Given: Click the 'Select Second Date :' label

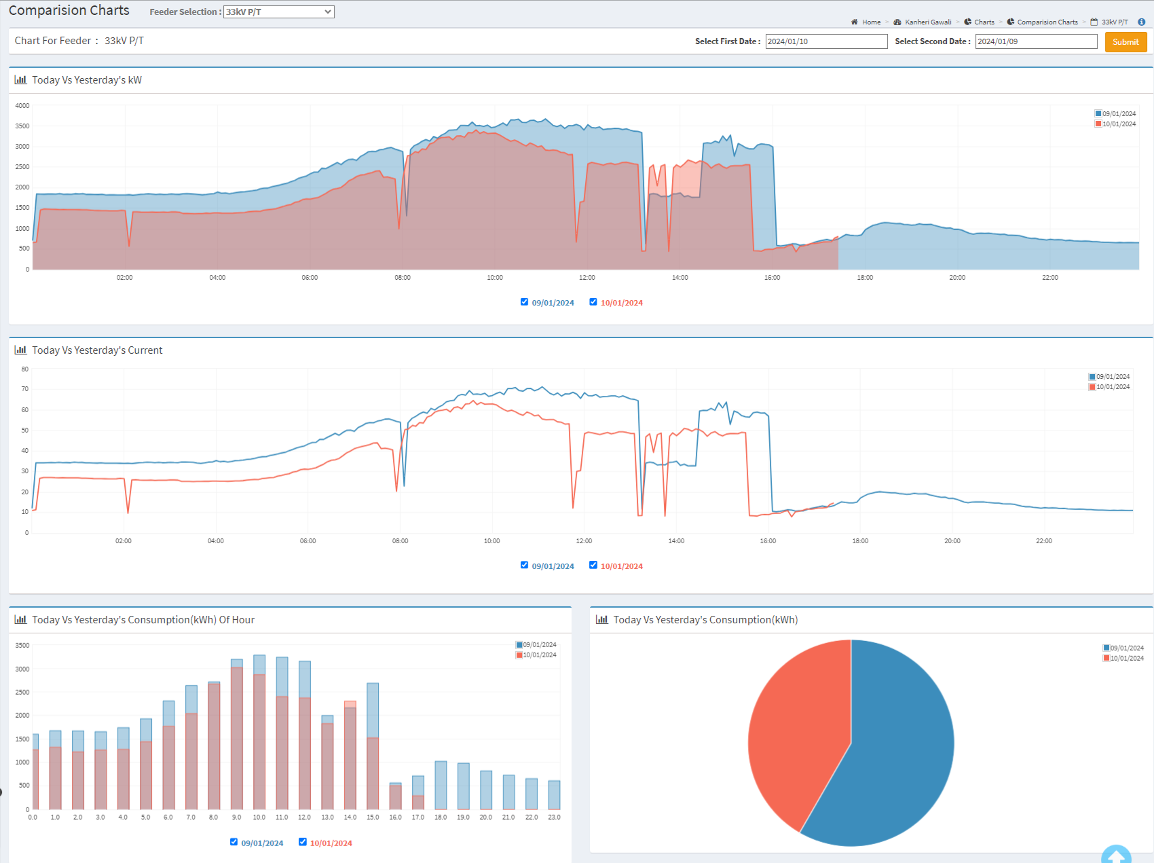Looking at the screenshot, I should click(x=933, y=41).
